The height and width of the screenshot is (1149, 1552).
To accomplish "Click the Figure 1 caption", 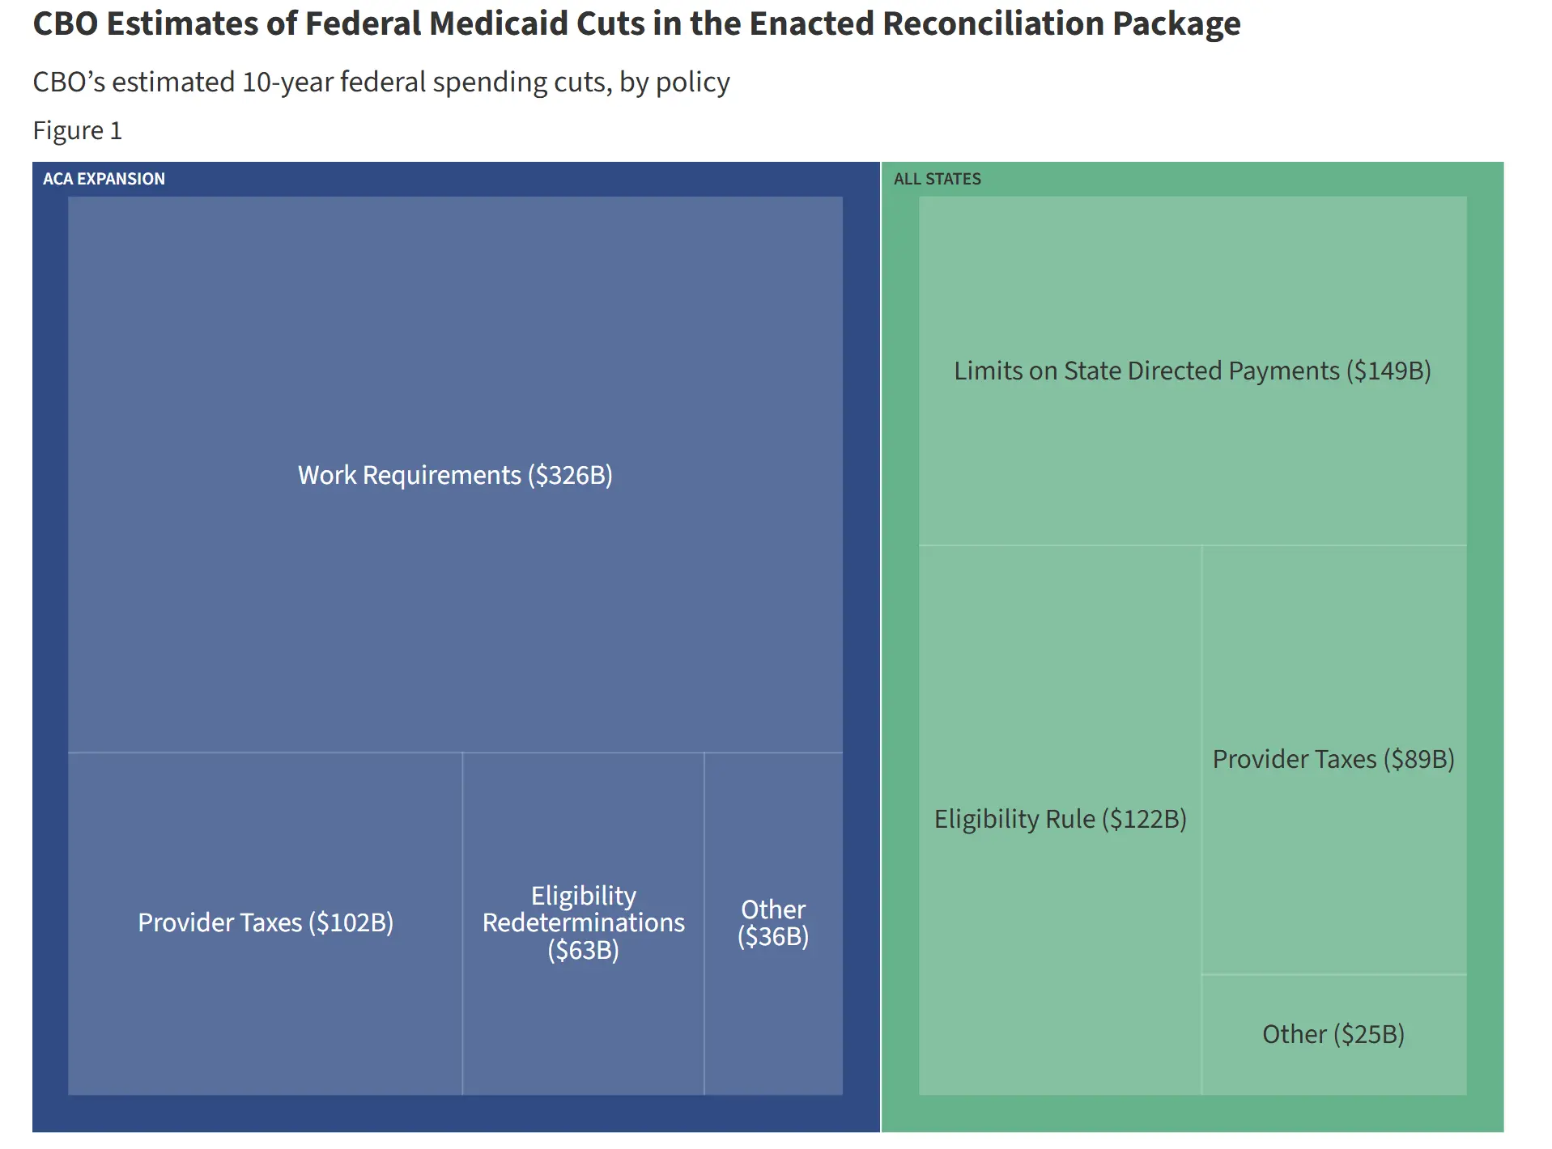I will point(77,130).
